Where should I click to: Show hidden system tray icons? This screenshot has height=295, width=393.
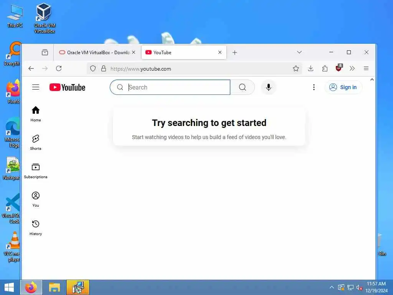[x=332, y=287]
